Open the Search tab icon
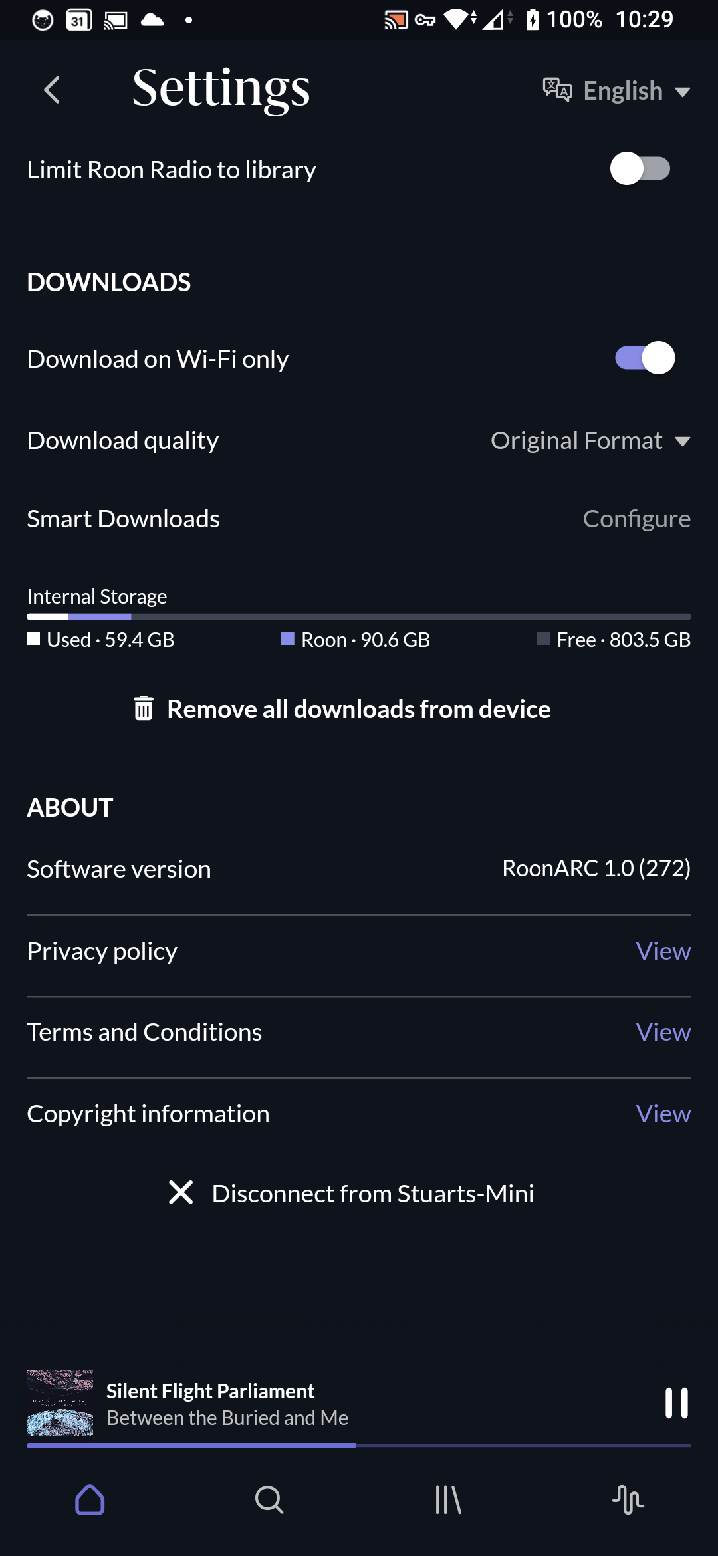718x1556 pixels. 269,1499
